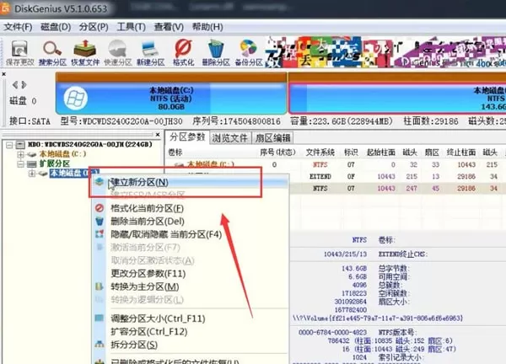506x364 pixels.
Task: Choose 更改分区参数(F11) menu entry
Action: pyautogui.click(x=191, y=273)
